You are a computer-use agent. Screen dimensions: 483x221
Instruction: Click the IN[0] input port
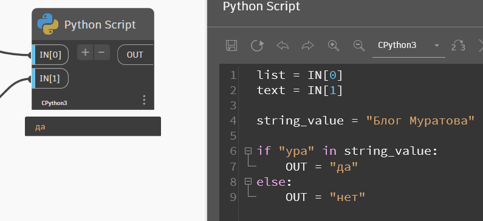click(x=50, y=55)
